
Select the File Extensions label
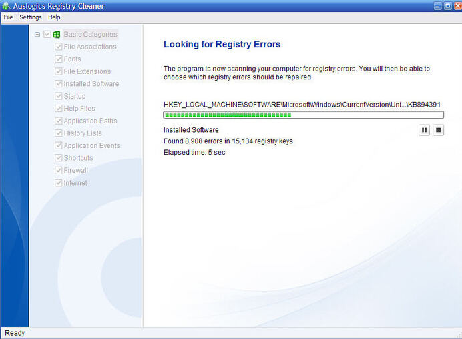(x=87, y=71)
